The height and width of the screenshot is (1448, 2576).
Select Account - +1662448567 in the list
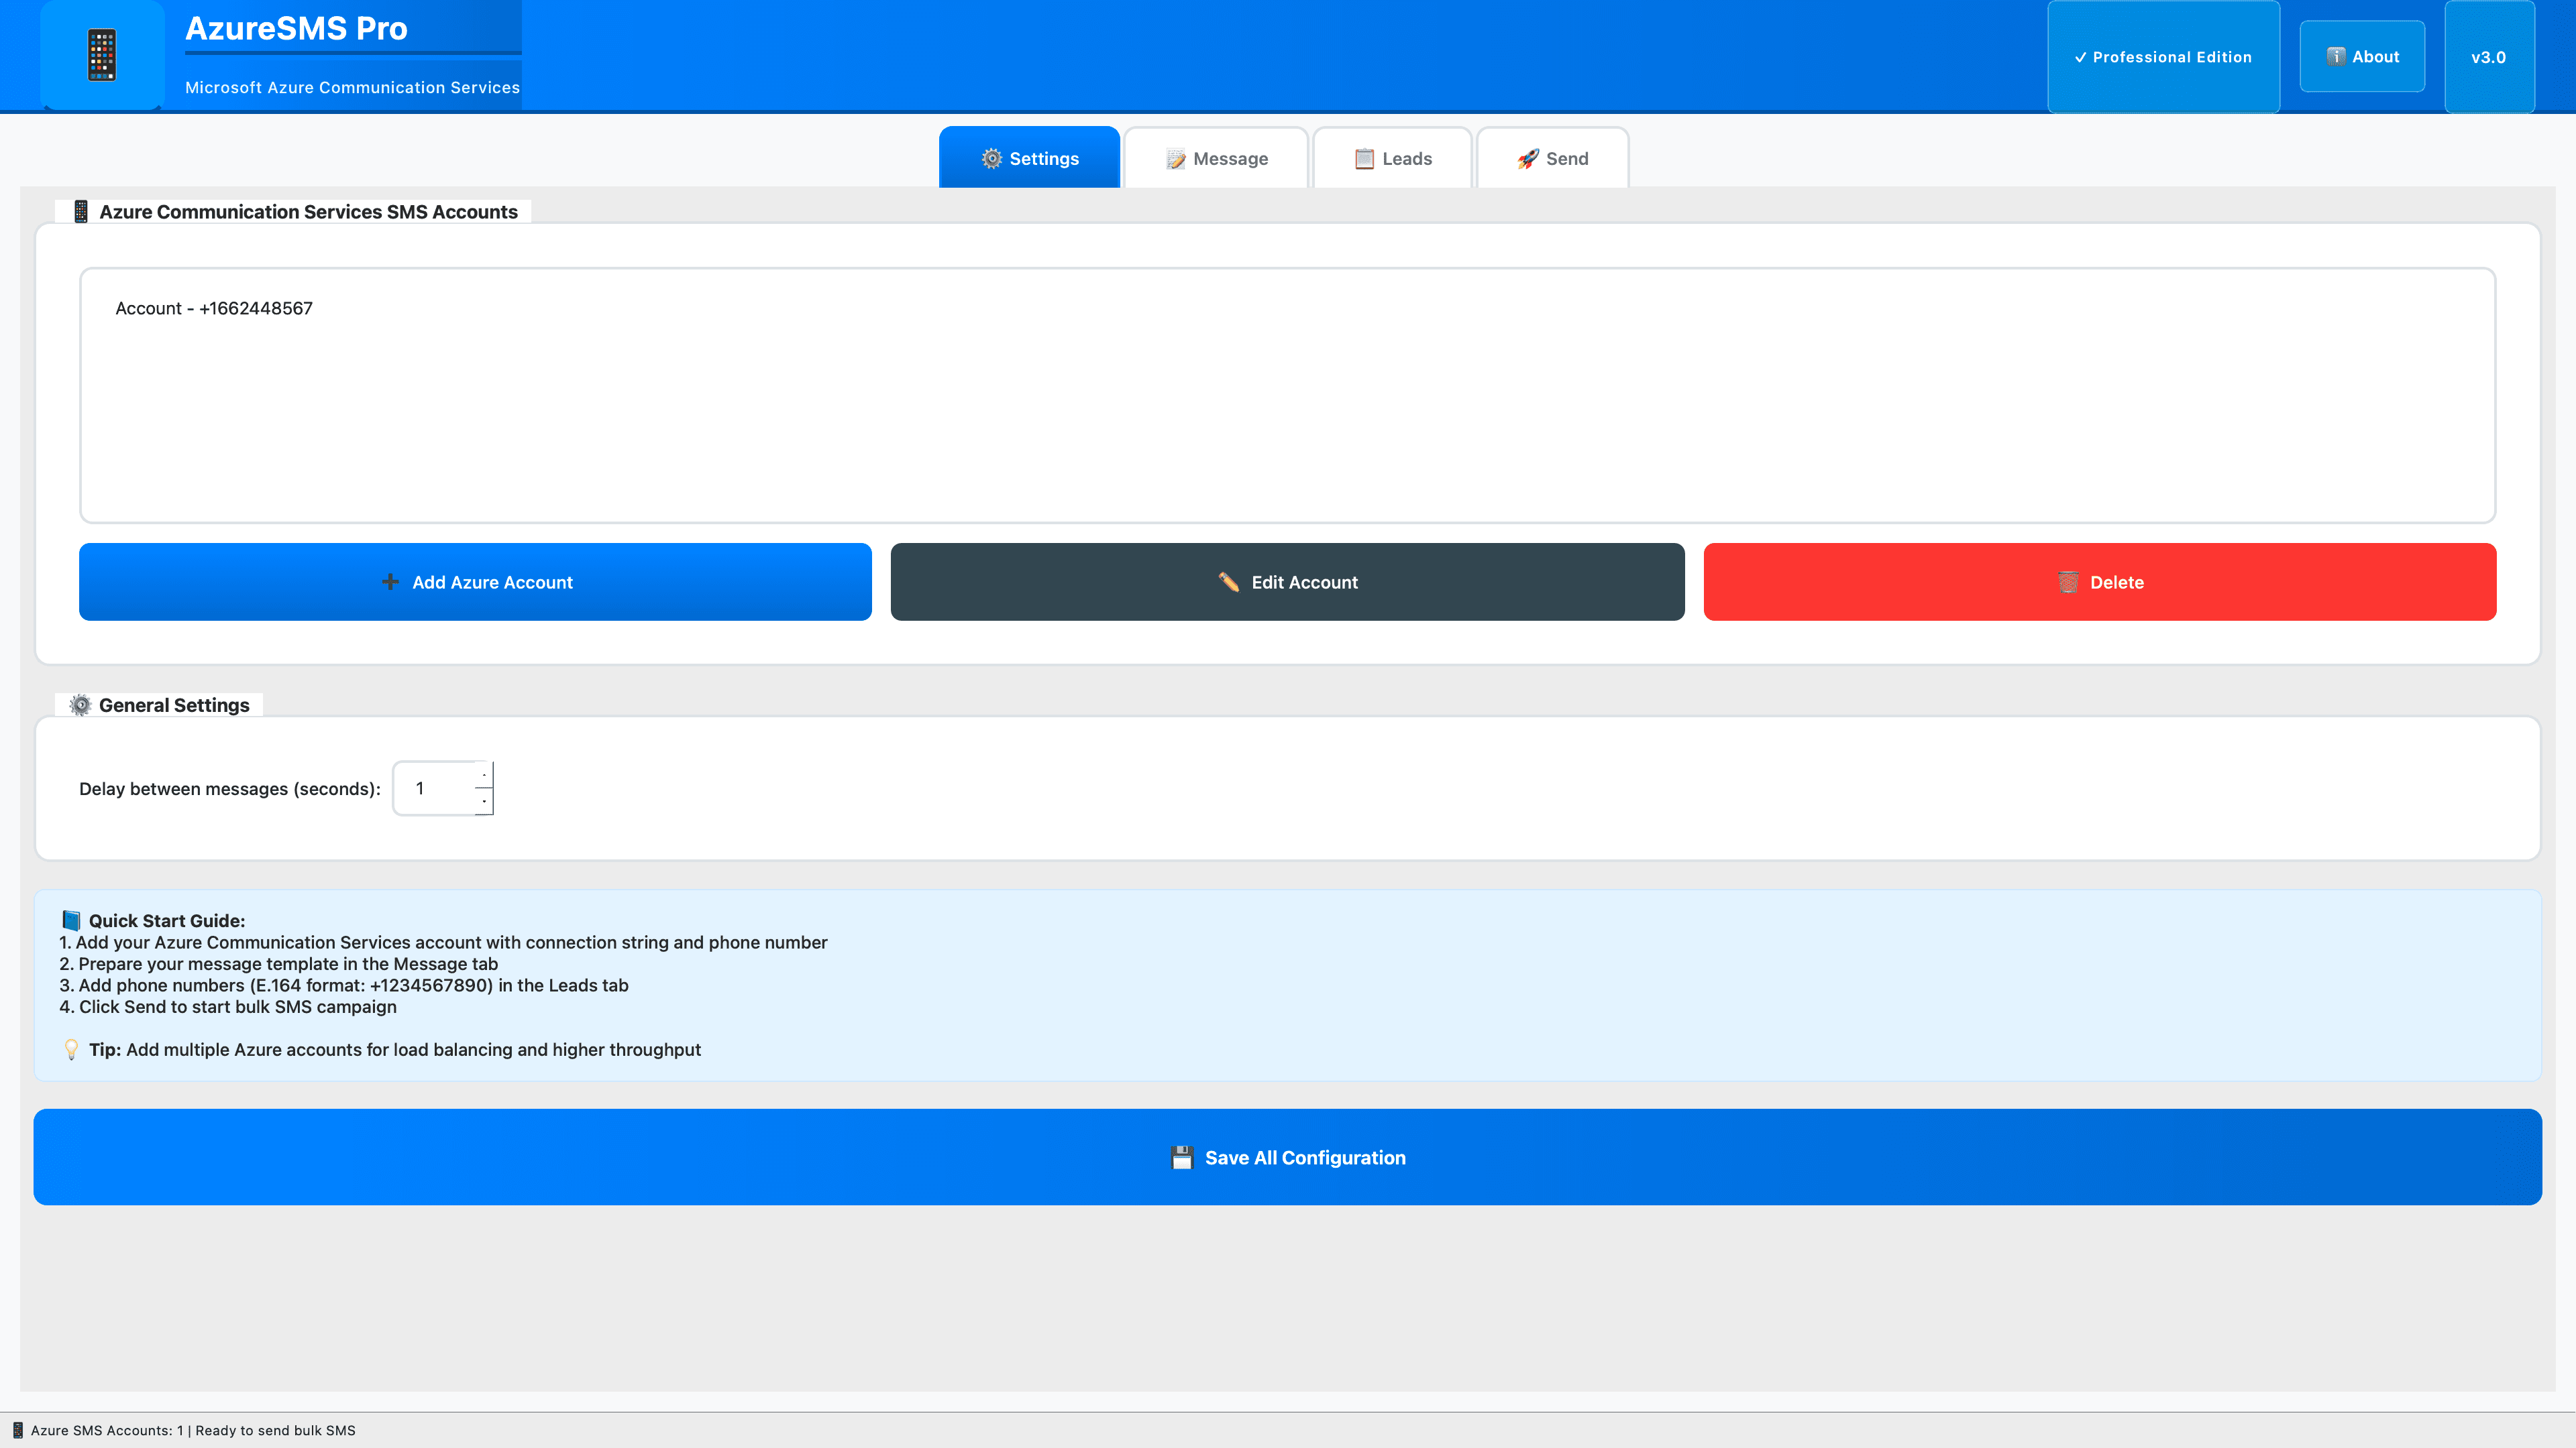[x=214, y=308]
